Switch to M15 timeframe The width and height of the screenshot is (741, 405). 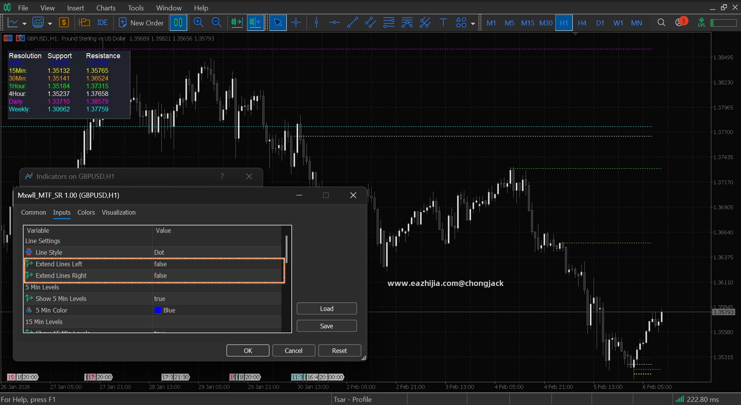point(528,23)
